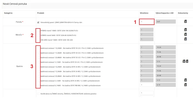
Task: Click quantity field for zostava2 10,24kW
Action: coord(147,66)
